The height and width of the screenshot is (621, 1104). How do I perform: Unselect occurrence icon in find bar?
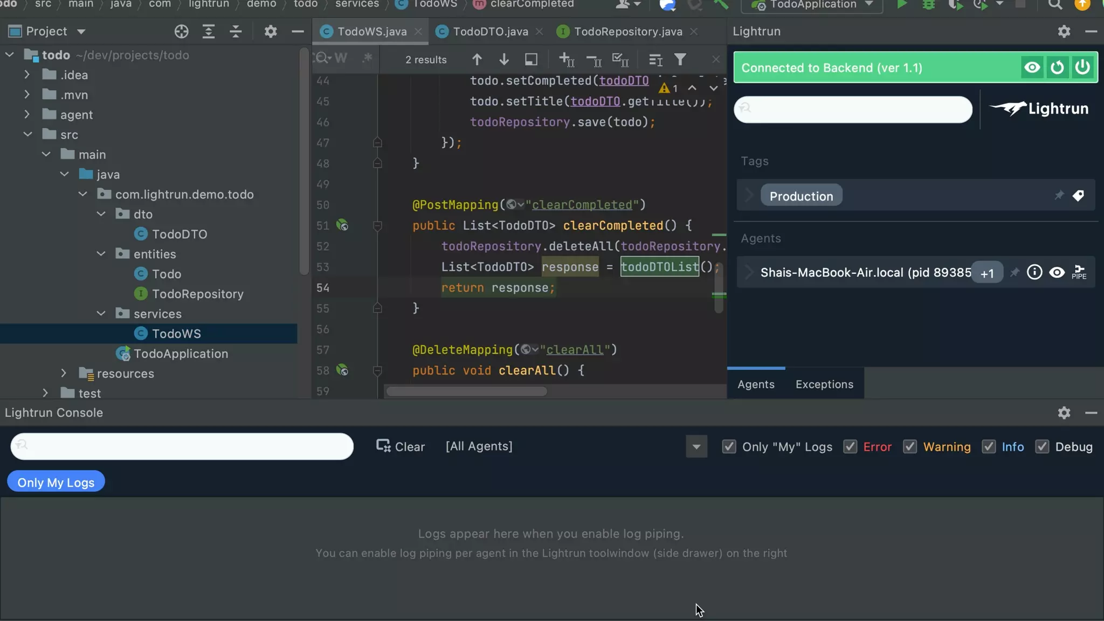tap(594, 60)
